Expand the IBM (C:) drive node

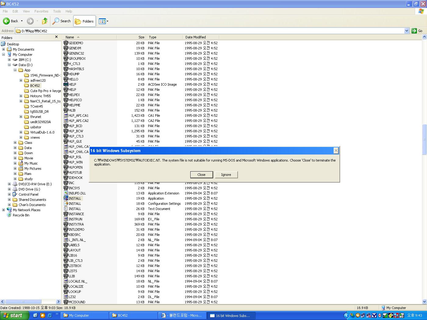pyautogui.click(x=9, y=60)
